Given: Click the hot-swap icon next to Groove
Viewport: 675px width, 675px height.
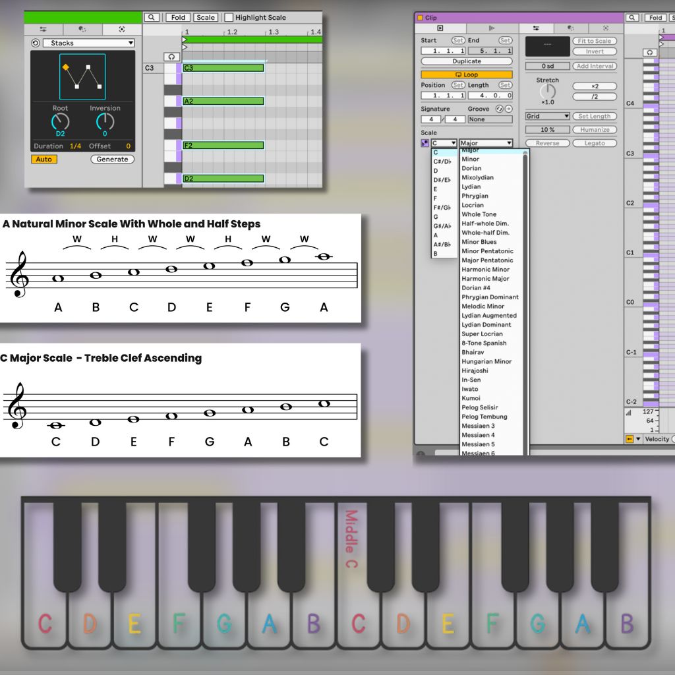Looking at the screenshot, I should pos(499,109).
